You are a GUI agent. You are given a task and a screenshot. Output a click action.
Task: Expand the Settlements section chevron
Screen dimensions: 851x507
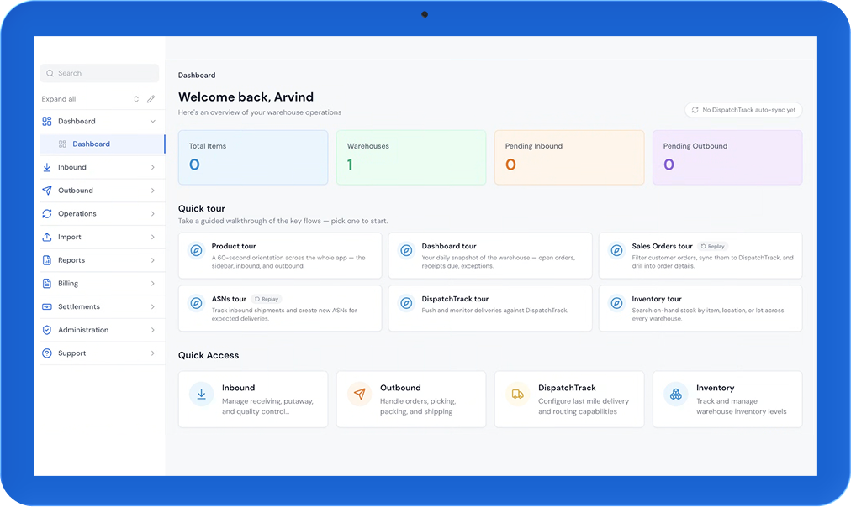coord(153,307)
